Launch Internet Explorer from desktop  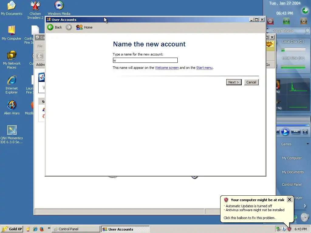[12, 85]
